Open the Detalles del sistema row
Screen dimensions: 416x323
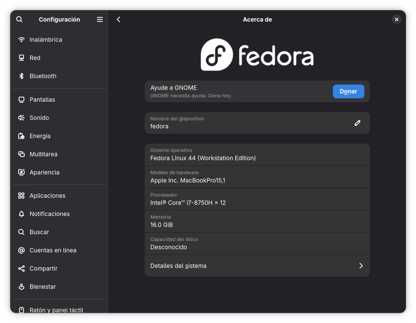point(257,266)
